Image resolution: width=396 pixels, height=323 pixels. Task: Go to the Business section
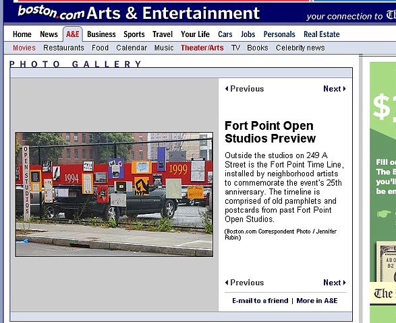point(101,34)
